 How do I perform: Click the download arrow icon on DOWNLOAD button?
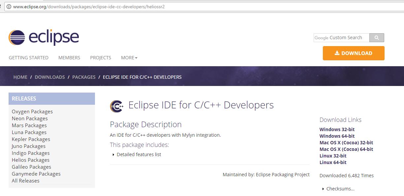pos(337,53)
